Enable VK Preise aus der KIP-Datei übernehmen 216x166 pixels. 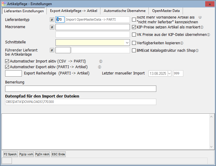(134, 35)
